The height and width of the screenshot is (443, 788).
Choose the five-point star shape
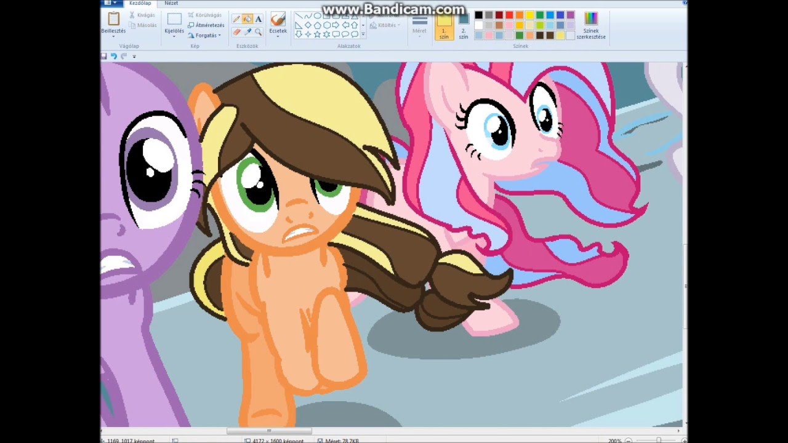point(317,34)
